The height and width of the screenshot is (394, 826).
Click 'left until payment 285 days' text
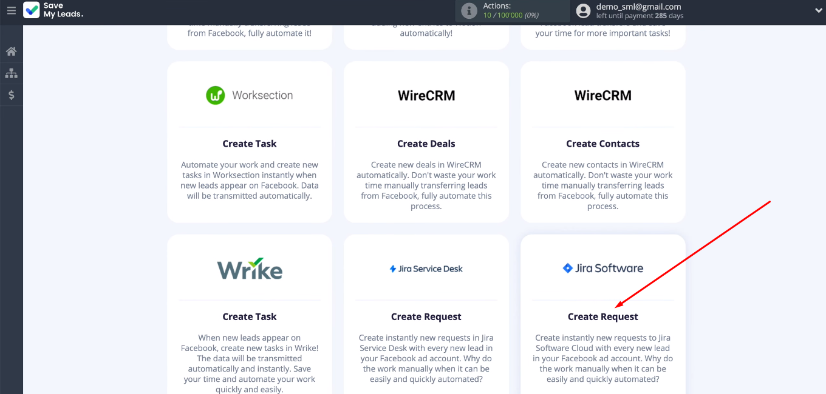tap(640, 16)
